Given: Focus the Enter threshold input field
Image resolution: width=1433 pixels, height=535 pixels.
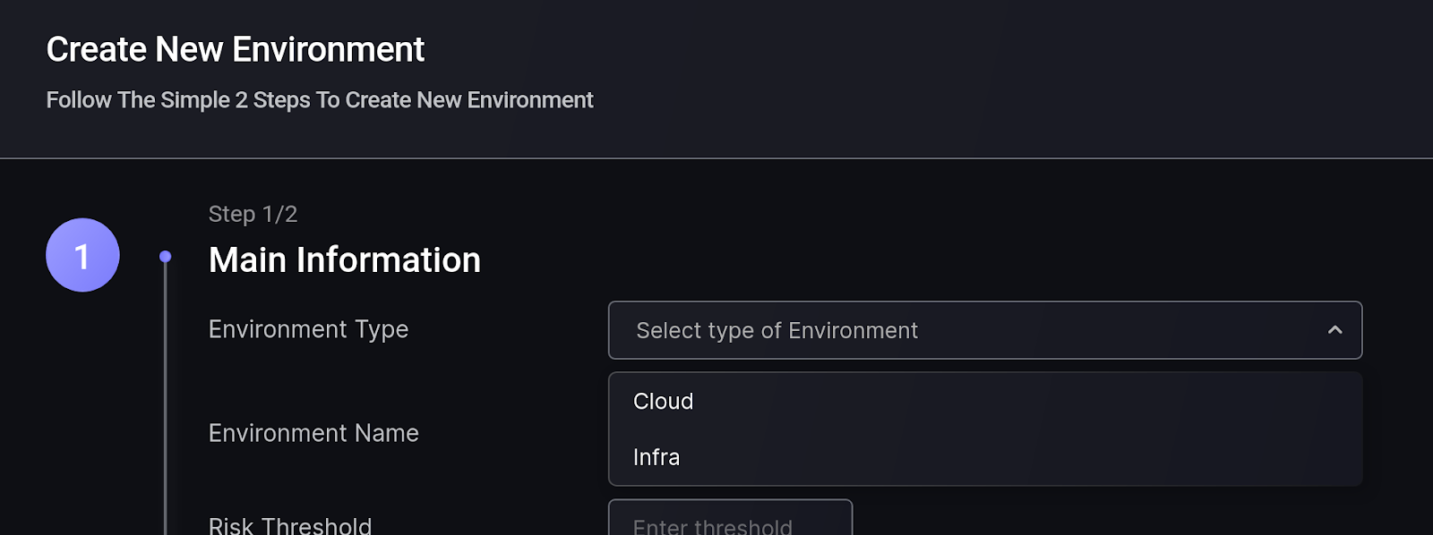Looking at the screenshot, I should [730, 522].
